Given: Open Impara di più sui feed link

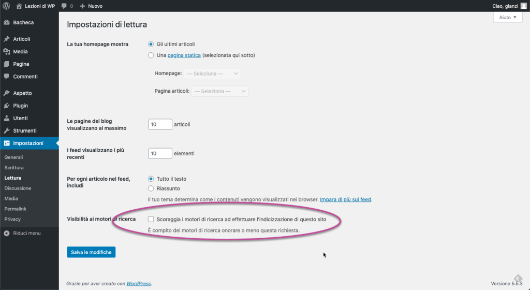Looking at the screenshot, I should [x=345, y=199].
